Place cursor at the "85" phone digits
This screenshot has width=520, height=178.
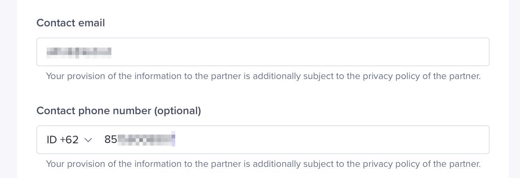point(111,140)
